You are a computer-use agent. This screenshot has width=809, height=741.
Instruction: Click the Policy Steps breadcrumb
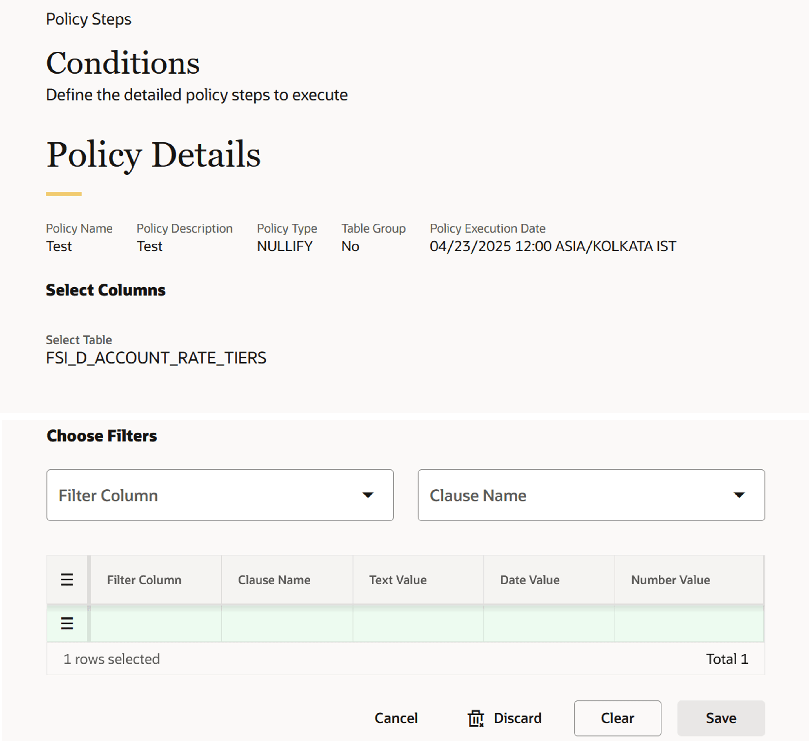point(89,19)
